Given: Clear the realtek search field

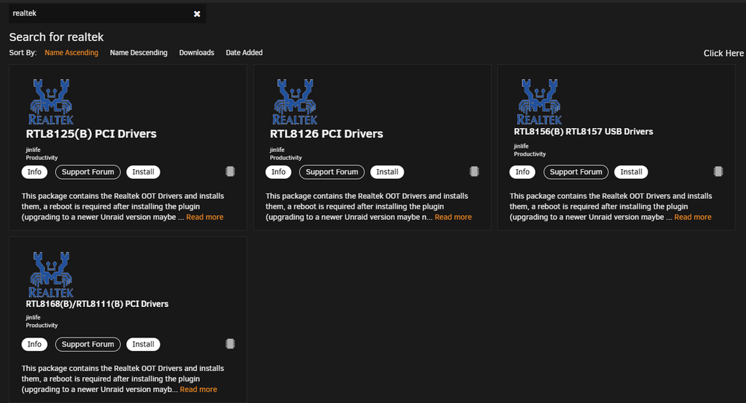Looking at the screenshot, I should 197,14.
